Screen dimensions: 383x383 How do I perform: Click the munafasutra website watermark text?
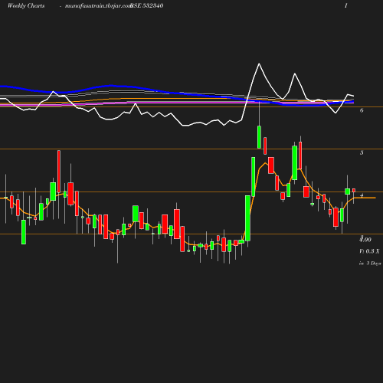point(98,6)
